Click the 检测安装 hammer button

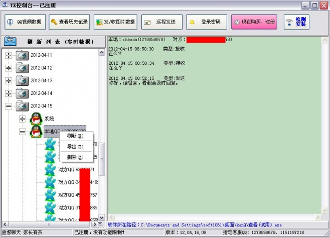point(296,22)
